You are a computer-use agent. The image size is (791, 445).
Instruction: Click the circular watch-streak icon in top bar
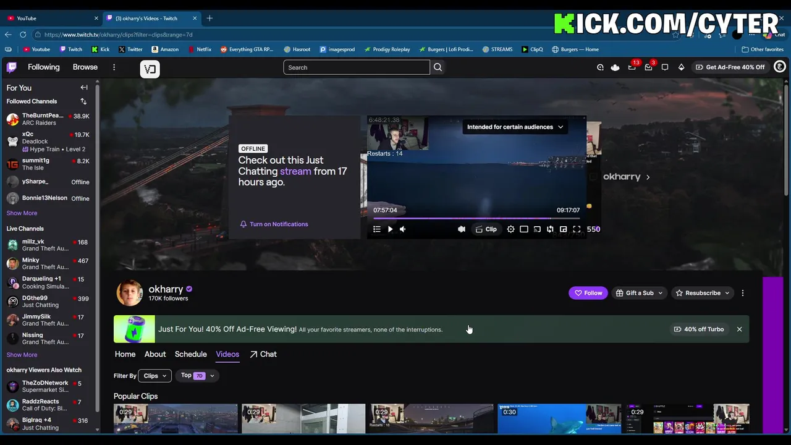click(x=600, y=67)
